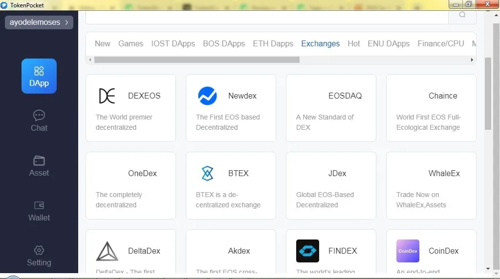Click the search magnifier icon
Image resolution: width=500 pixels, height=279 pixels.
[x=462, y=15]
